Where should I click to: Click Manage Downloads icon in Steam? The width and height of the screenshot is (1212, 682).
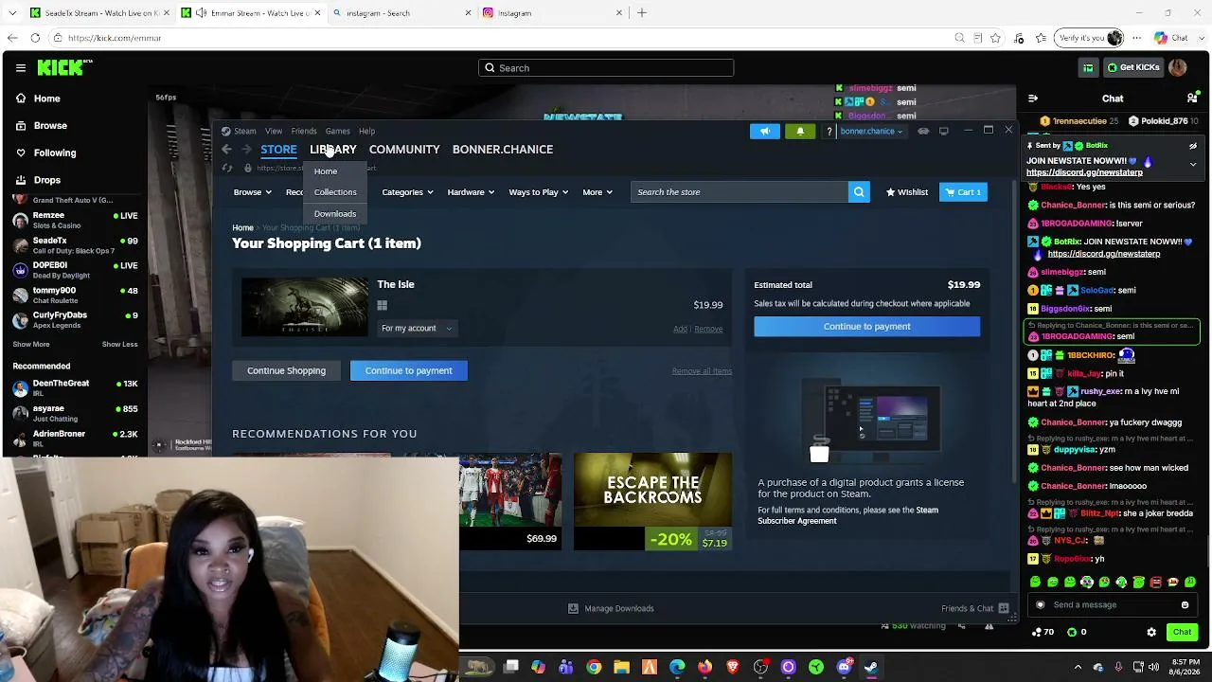click(x=573, y=608)
